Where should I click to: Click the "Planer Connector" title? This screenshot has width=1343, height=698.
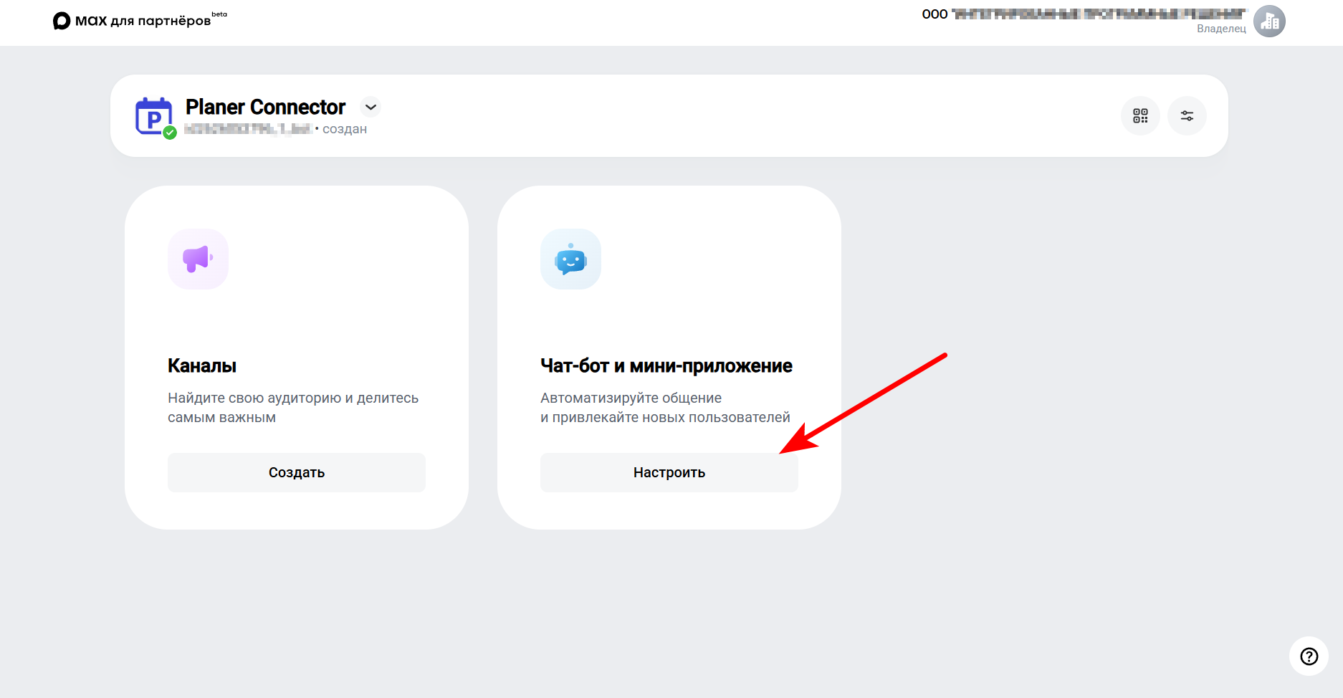(265, 107)
